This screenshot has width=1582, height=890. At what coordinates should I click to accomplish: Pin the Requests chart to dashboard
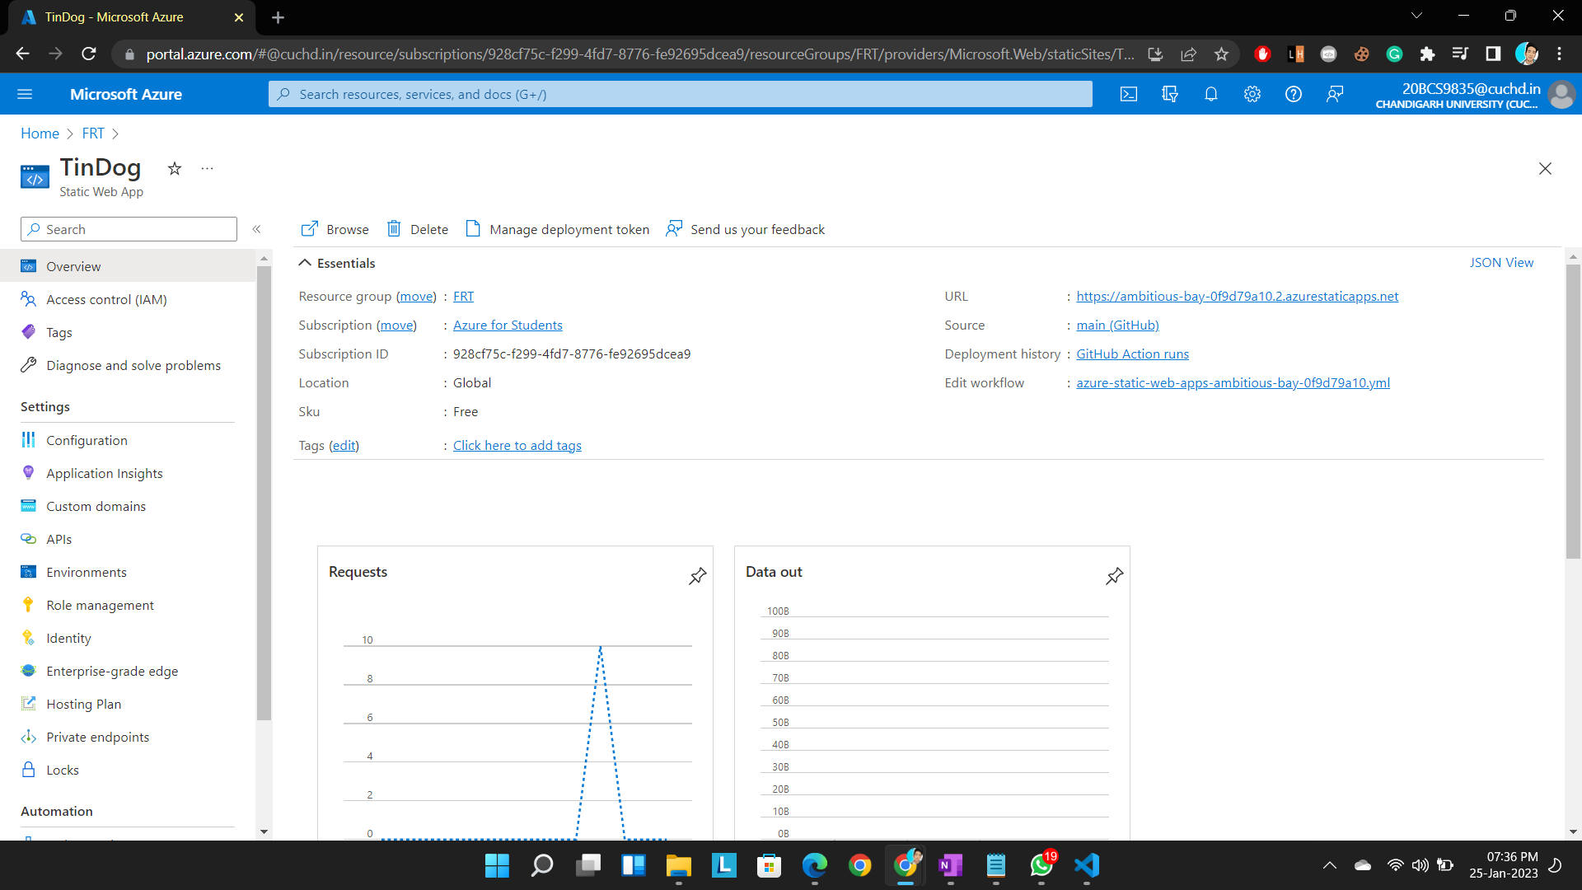(697, 576)
